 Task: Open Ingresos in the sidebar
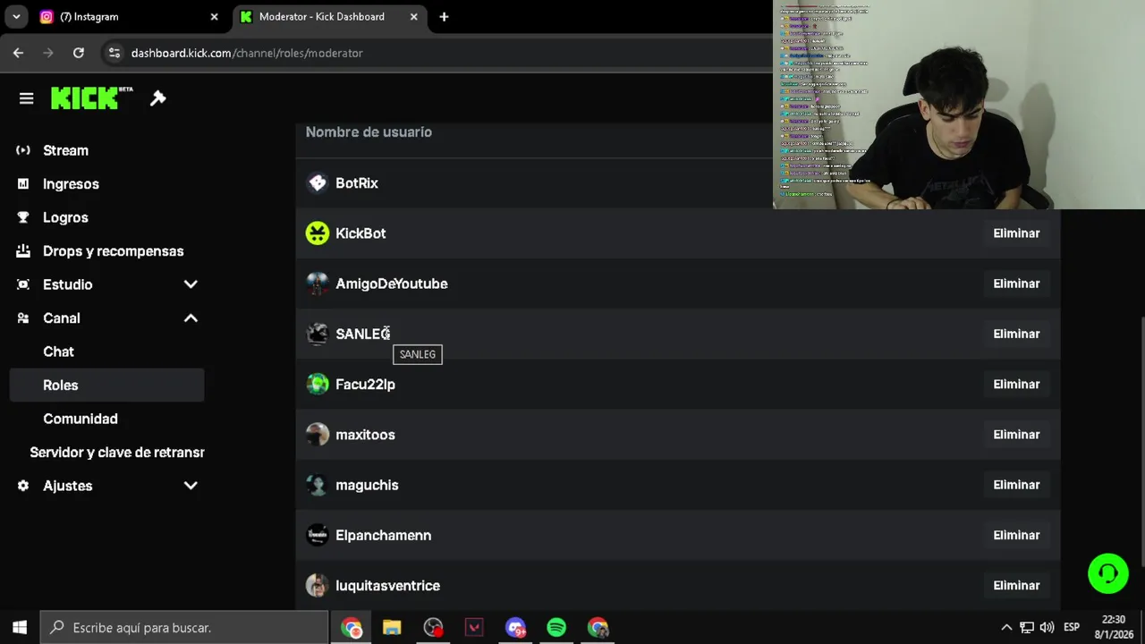coord(71,184)
